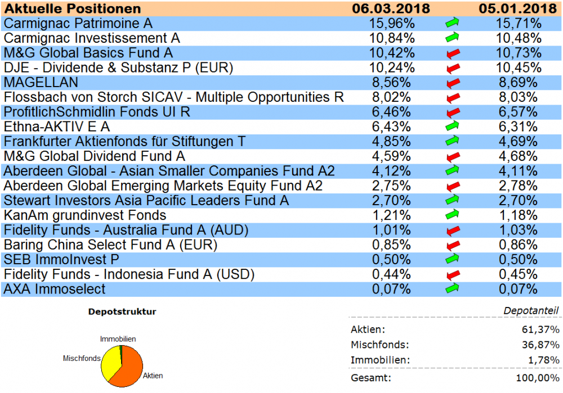Click the green arrow next to Ethna-AKTIV E A
Viewport: 563px width, 393px height.
coord(452,127)
